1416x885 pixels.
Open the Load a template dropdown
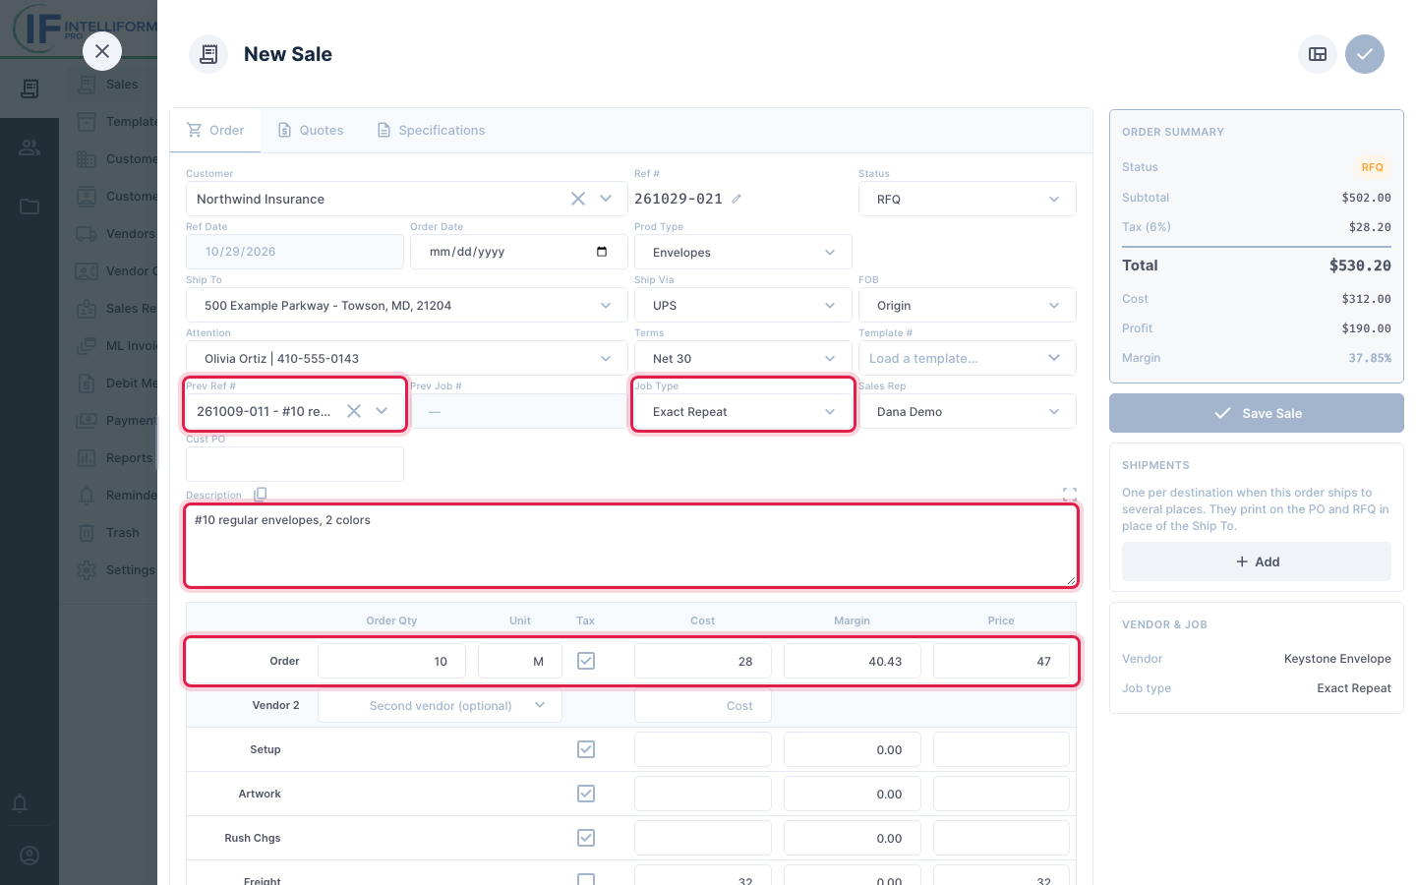pos(968,359)
